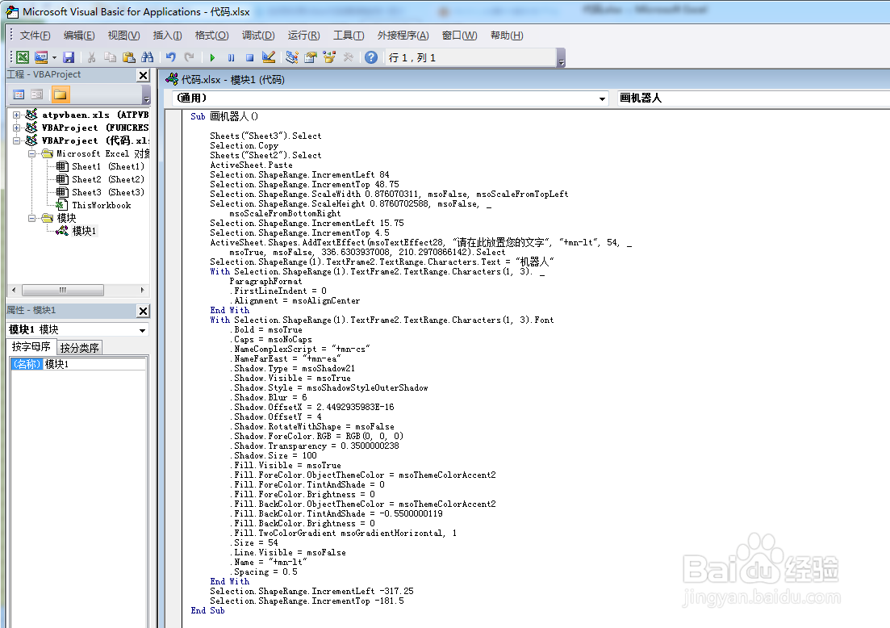Open the 编辑(E) menu
Screen dimensions: 890x628
[x=79, y=36]
